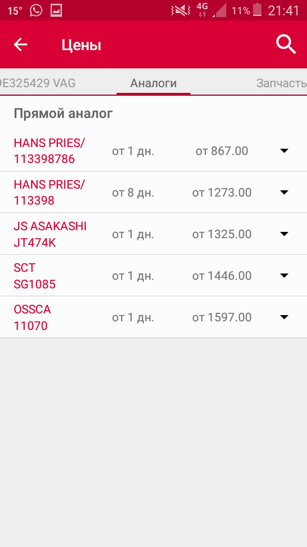Expand the SCT SG1085 row arrow
This screenshot has height=547, width=307.
[284, 276]
